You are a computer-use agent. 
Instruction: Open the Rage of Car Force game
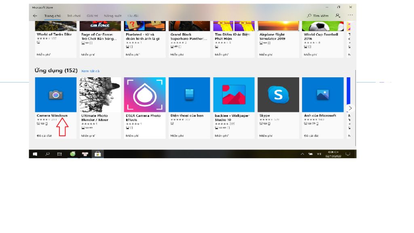[x=100, y=39]
